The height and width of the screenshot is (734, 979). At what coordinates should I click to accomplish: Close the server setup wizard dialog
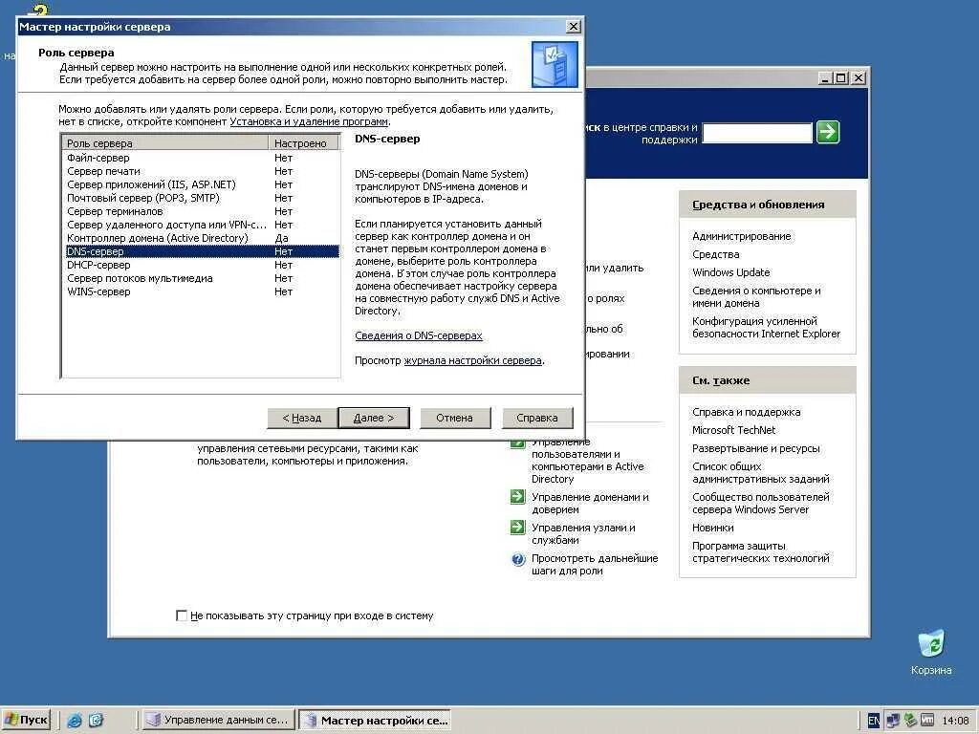pyautogui.click(x=574, y=26)
